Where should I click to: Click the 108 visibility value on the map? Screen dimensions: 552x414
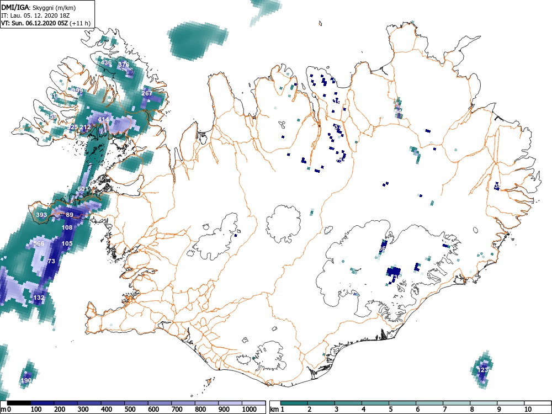(67, 227)
